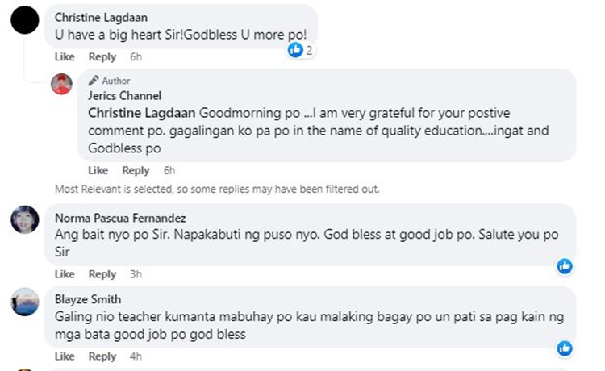Like Blayze Smith's comment
Screen dimensions: 605x371
65,356
